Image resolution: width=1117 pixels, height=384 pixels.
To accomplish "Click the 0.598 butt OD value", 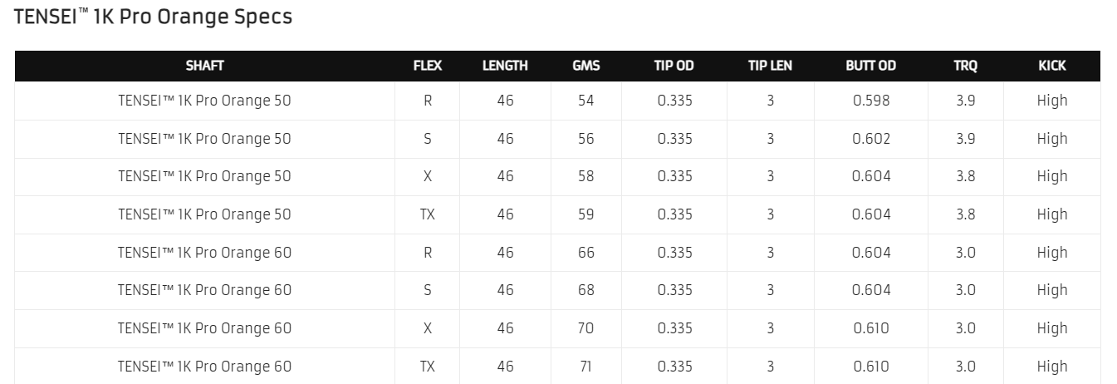I will tap(870, 101).
